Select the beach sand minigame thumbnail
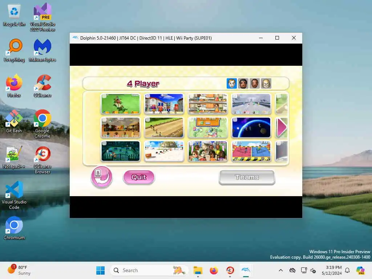The height and width of the screenshot is (279, 372). coord(164,151)
